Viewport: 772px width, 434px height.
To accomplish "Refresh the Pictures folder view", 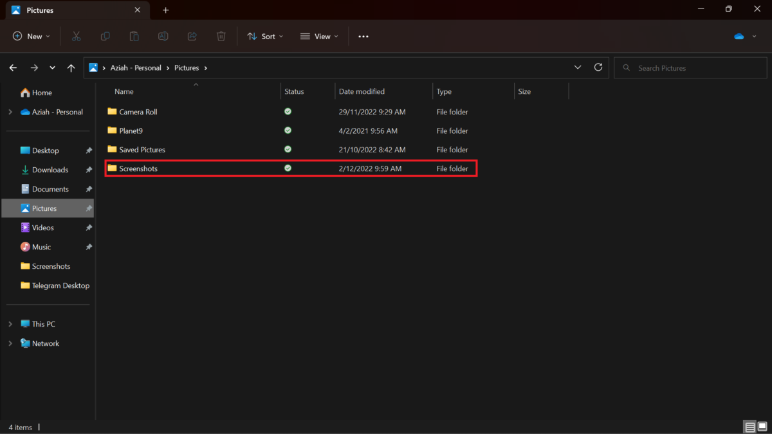I will [598, 68].
